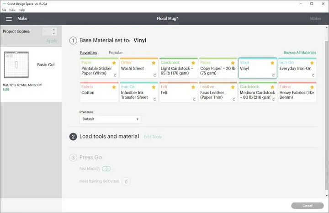Click the Edit Tools link
Image resolution: width=329 pixels, height=213 pixels.
(153, 137)
